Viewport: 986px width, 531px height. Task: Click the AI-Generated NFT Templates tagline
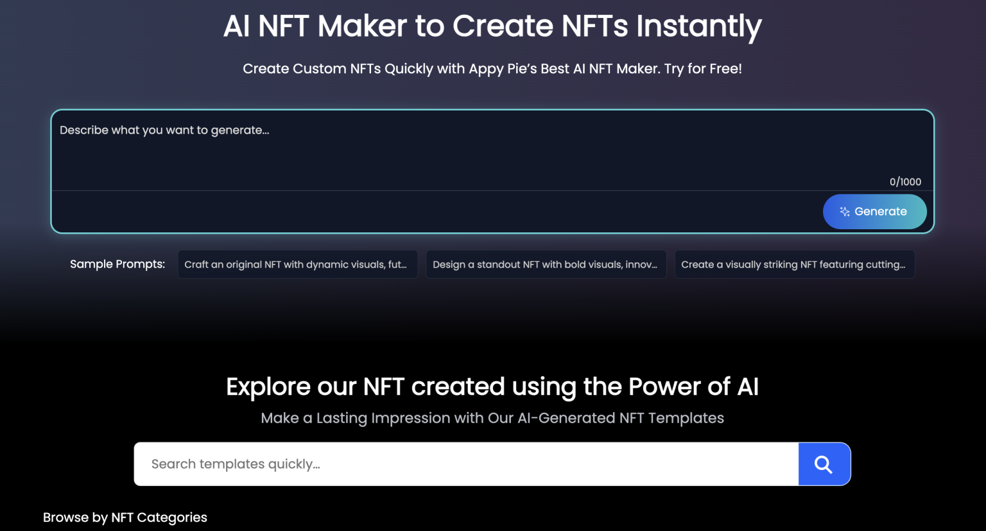pyautogui.click(x=492, y=418)
